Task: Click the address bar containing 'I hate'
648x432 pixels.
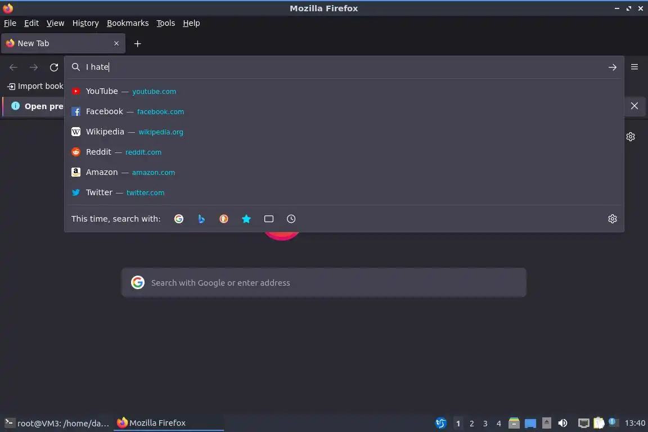Action: coord(344,67)
